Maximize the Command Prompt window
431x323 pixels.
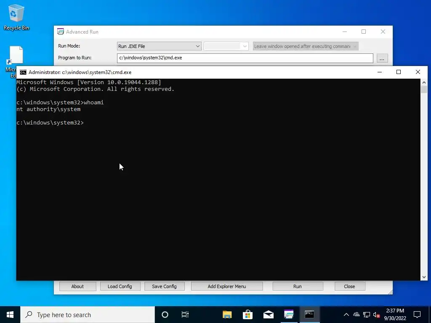(x=399, y=72)
